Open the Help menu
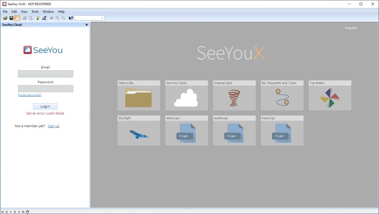This screenshot has width=379, height=214. tap(61, 12)
